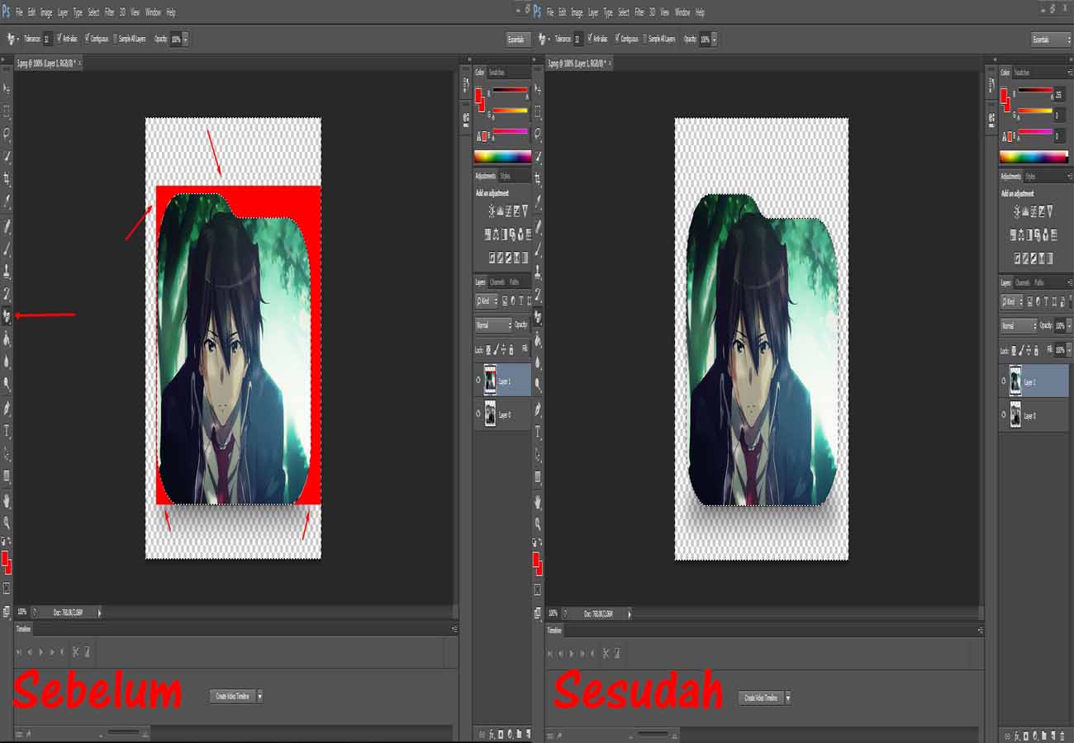This screenshot has width=1074, height=743.
Task: Click the Tolerance field in the Sebelum window
Action: [x=47, y=39]
